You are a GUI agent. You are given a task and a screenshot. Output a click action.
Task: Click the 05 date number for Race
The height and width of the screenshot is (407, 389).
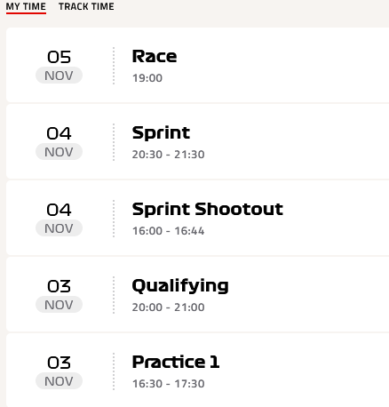[x=59, y=57]
